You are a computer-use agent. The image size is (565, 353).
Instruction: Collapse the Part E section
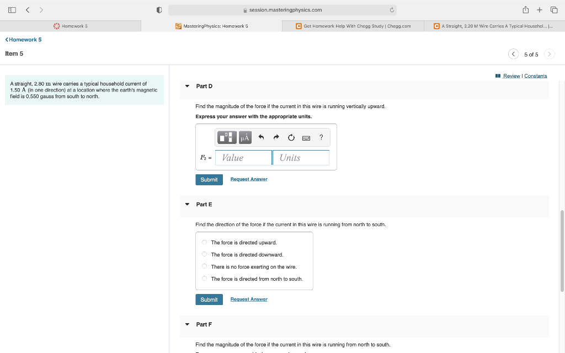(187, 204)
